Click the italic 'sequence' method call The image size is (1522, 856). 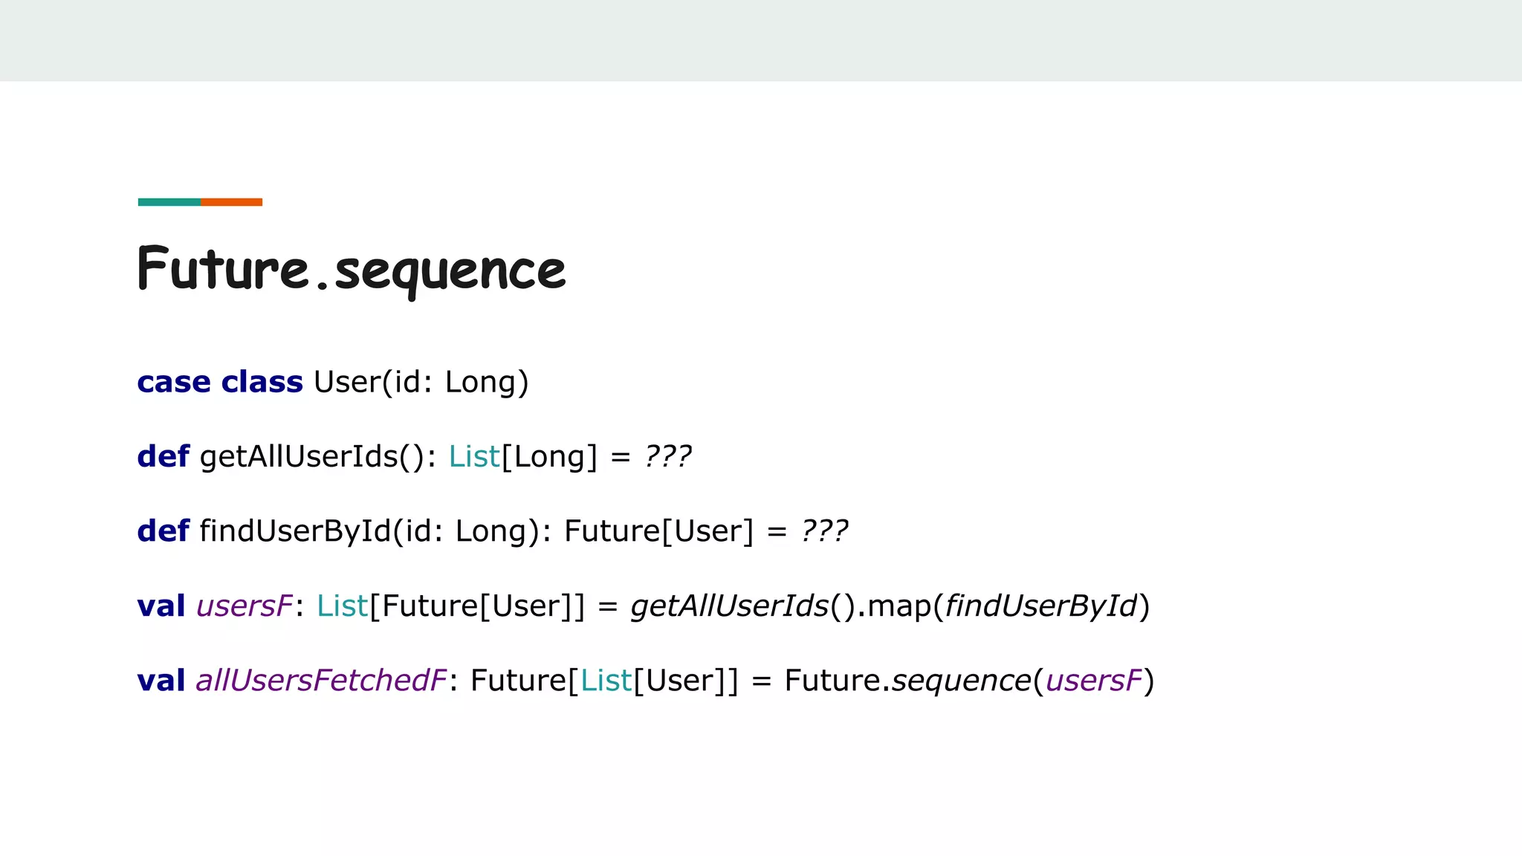tap(961, 681)
